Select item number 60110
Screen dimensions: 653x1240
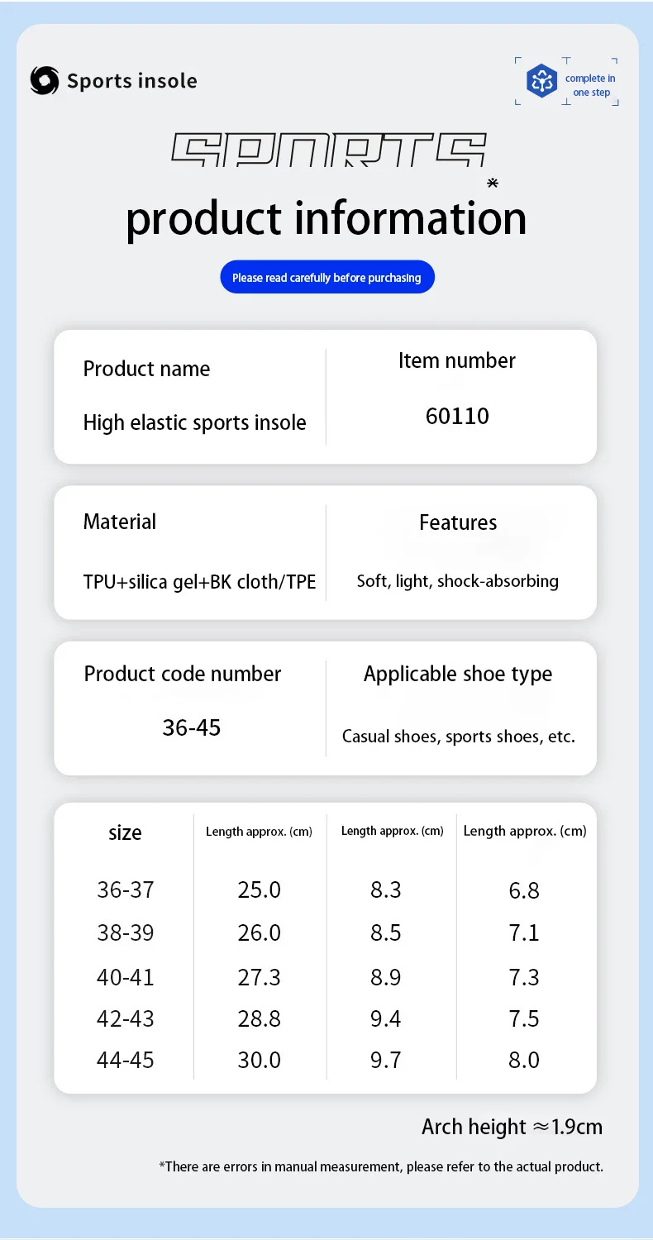[457, 416]
